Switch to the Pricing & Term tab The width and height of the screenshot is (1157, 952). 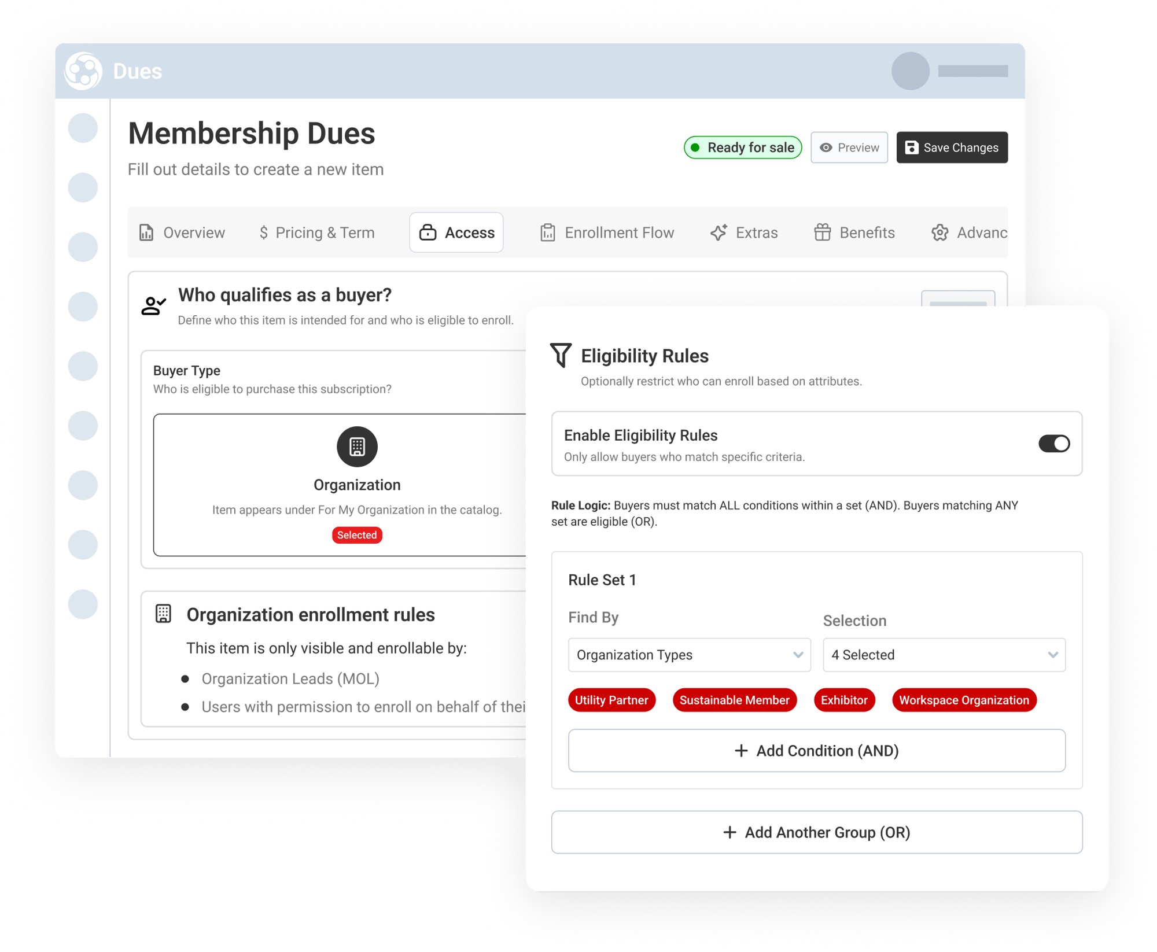(316, 233)
